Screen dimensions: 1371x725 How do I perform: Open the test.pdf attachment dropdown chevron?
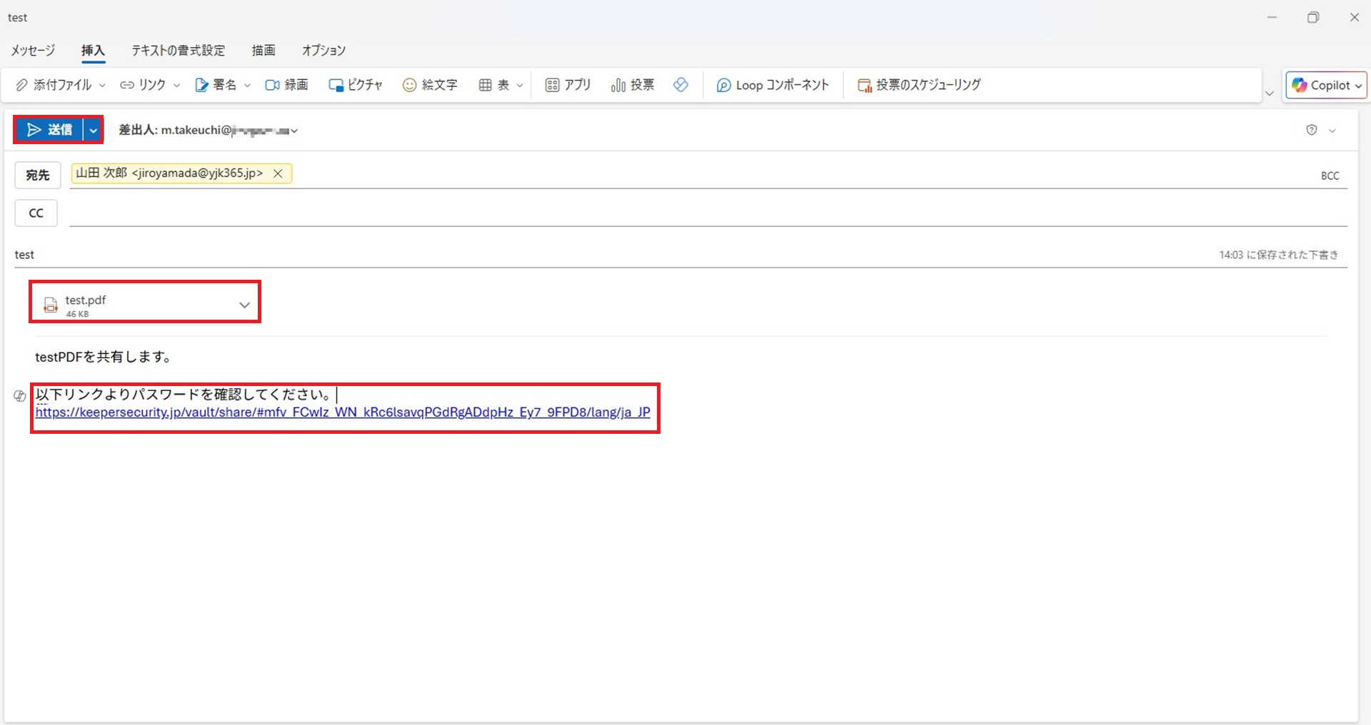coord(244,305)
